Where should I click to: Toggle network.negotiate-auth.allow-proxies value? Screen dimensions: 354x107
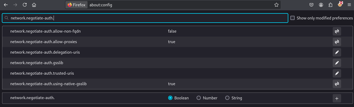337,42
